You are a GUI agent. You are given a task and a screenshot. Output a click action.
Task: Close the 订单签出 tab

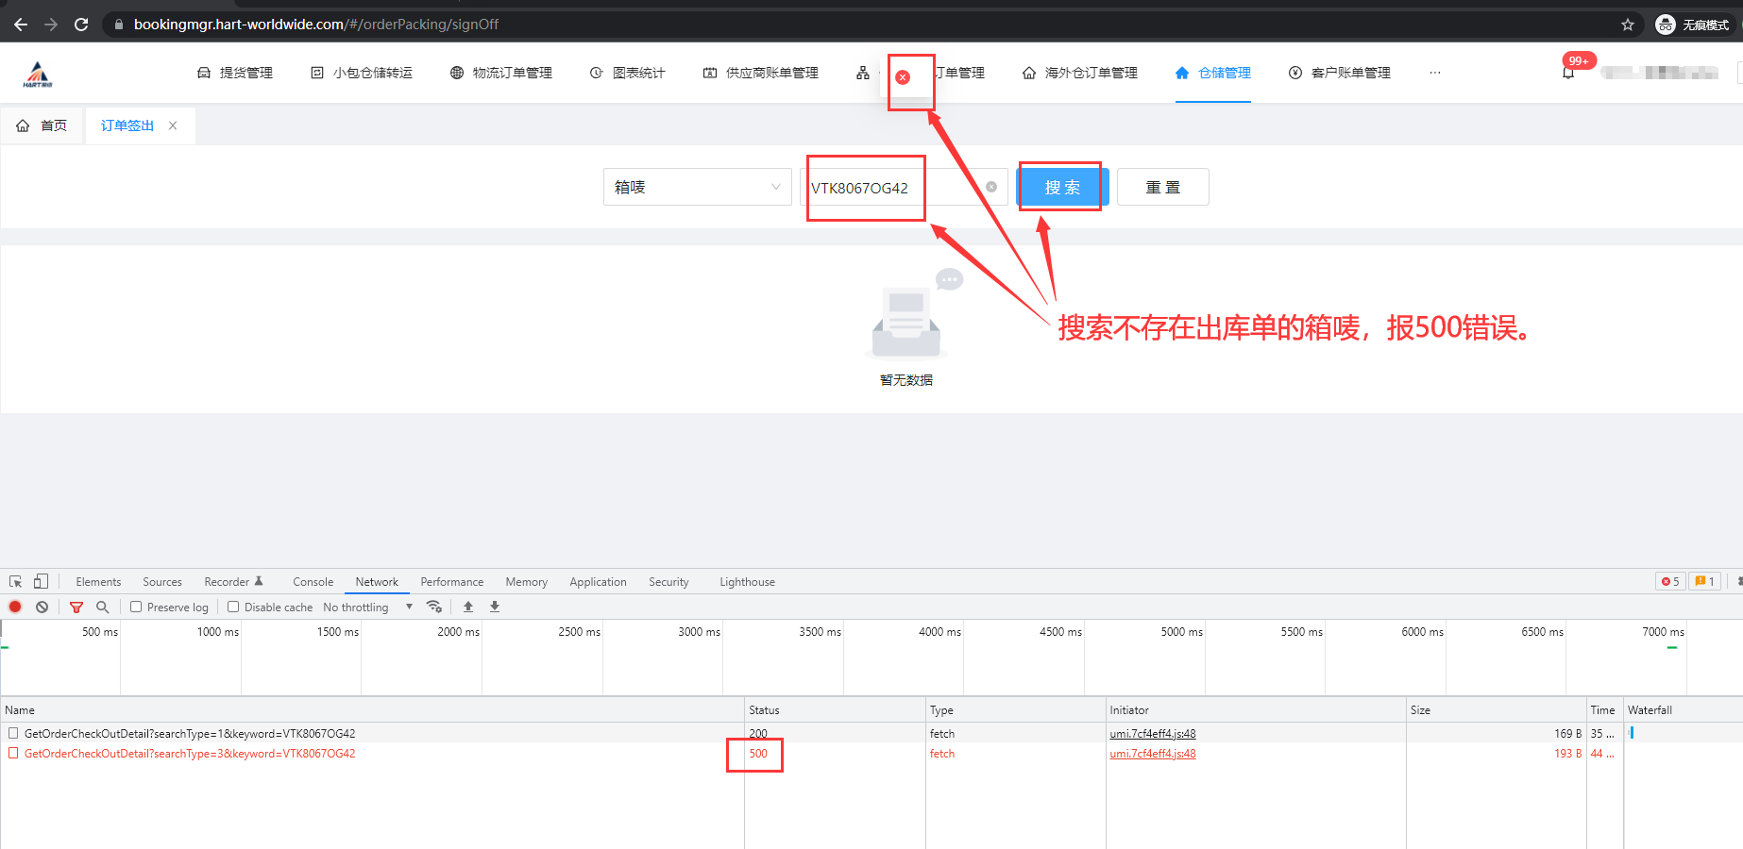coord(173,125)
